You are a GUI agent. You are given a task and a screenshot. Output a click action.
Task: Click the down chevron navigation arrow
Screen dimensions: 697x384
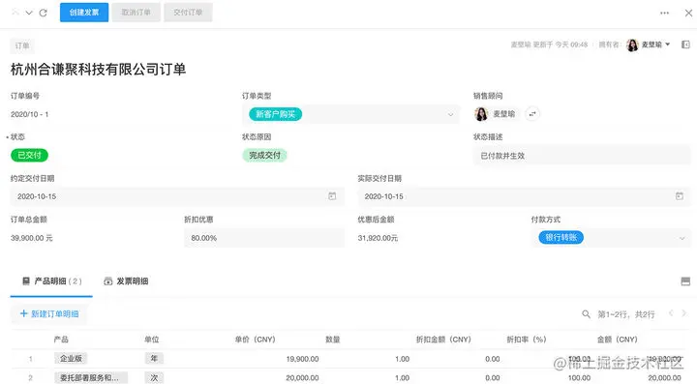[x=29, y=13]
